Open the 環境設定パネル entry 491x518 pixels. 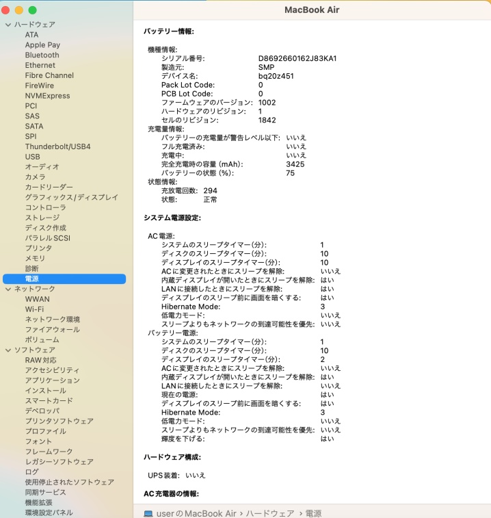[x=49, y=513]
